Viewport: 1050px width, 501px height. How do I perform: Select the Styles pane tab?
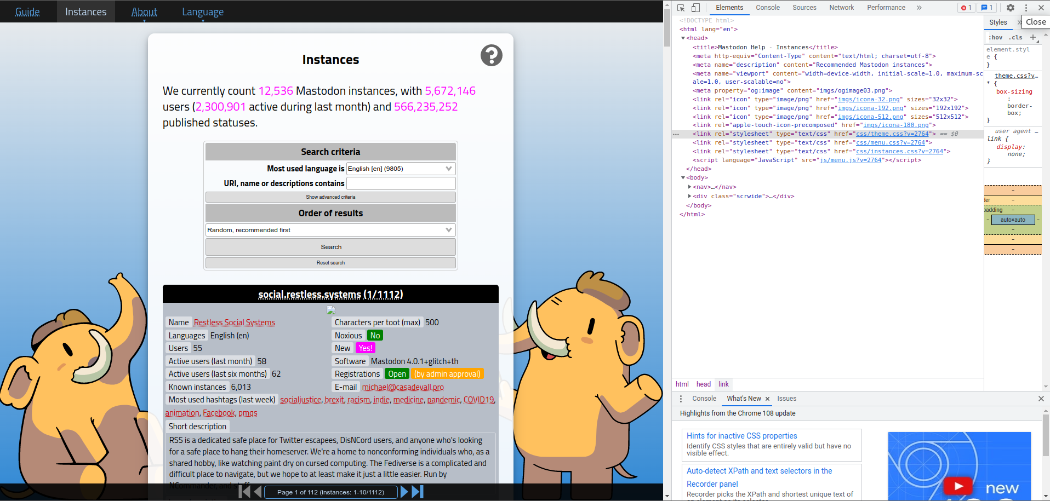click(998, 22)
